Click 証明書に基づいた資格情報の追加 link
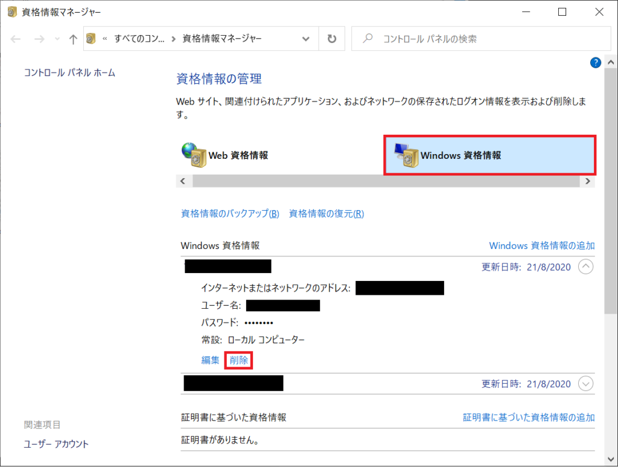 coord(529,417)
